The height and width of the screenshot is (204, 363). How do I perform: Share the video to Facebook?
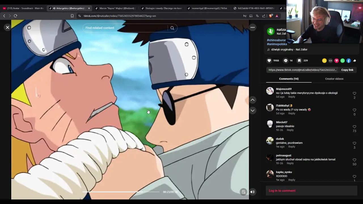(349, 61)
